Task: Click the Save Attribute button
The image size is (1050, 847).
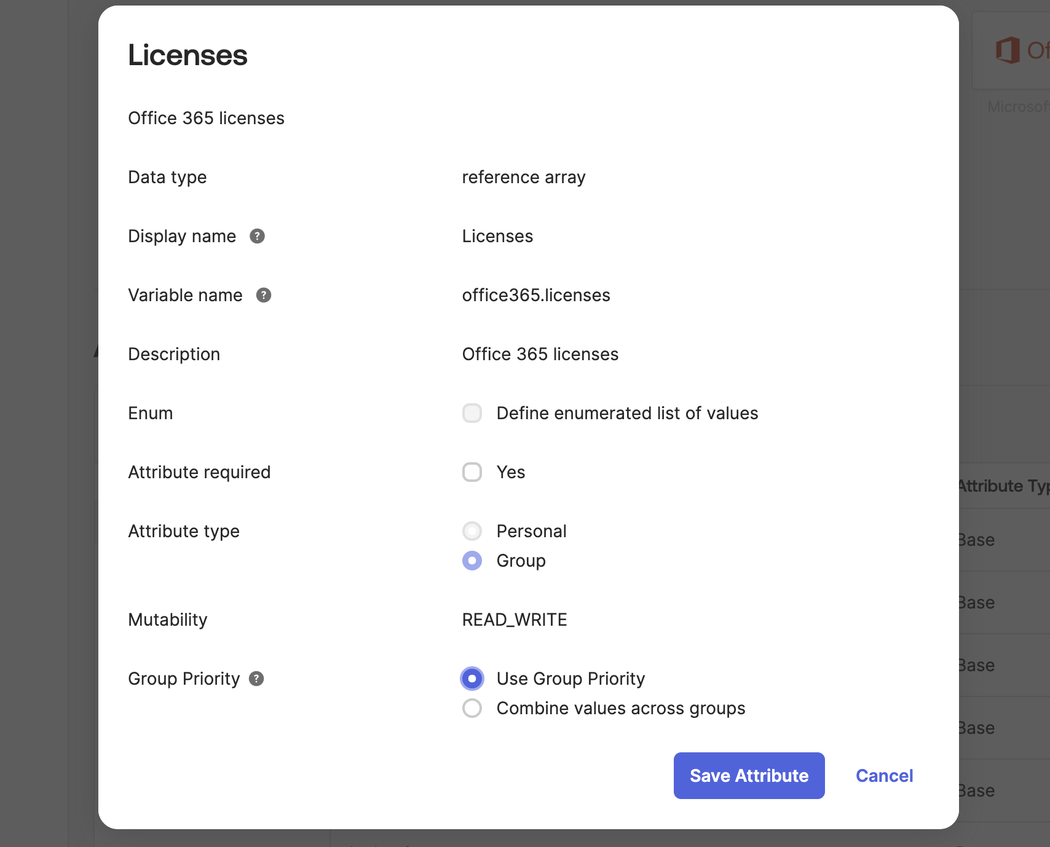Action: click(749, 776)
